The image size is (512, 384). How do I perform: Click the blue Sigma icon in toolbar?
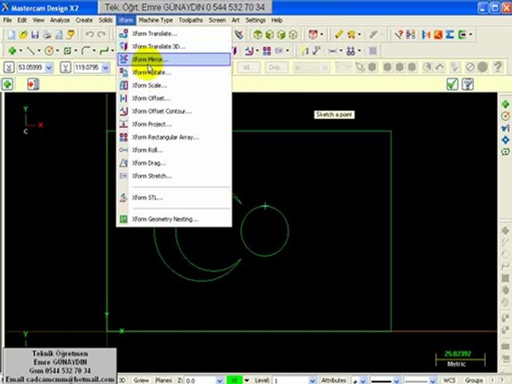point(450,34)
